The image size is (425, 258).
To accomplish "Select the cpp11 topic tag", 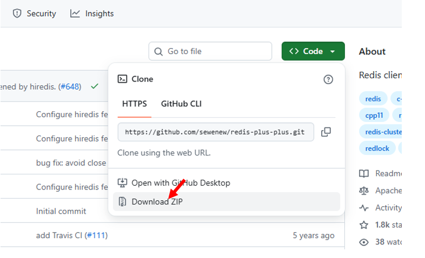I will click(x=374, y=115).
